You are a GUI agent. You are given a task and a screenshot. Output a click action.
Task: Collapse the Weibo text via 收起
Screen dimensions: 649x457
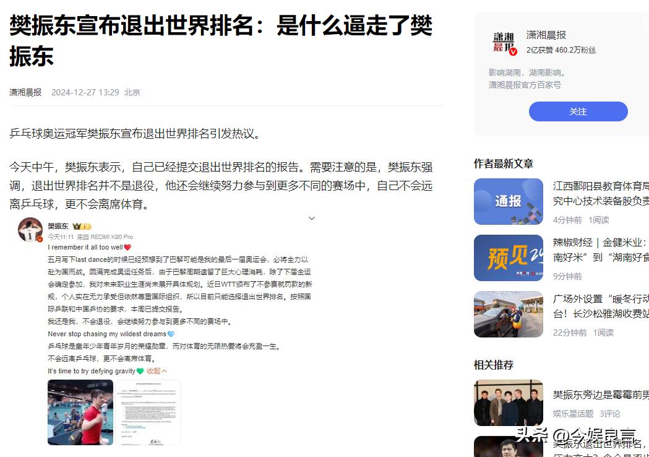[157, 371]
